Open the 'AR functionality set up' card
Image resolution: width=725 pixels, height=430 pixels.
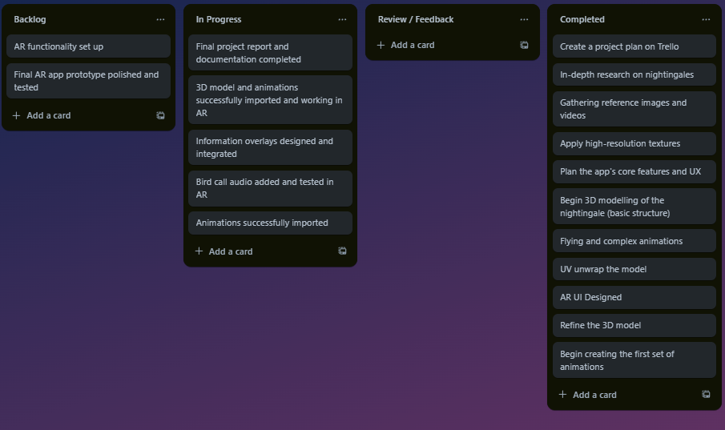tap(88, 46)
